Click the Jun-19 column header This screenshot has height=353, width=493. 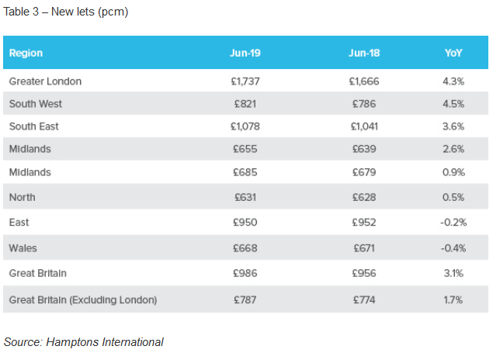point(245,54)
